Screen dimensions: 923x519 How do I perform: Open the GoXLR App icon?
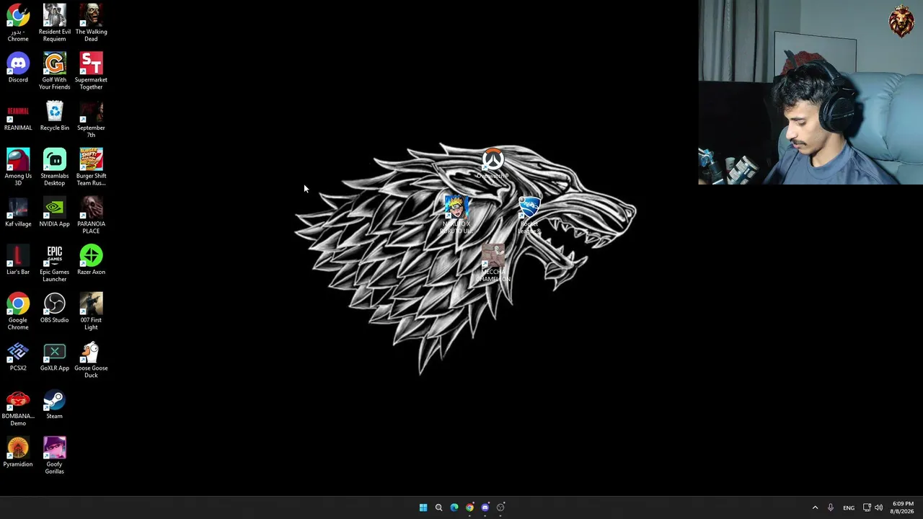[x=55, y=356]
